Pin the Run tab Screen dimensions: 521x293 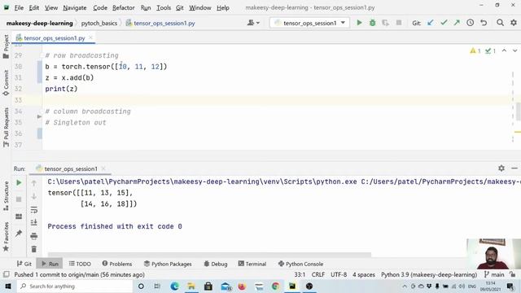point(19,234)
